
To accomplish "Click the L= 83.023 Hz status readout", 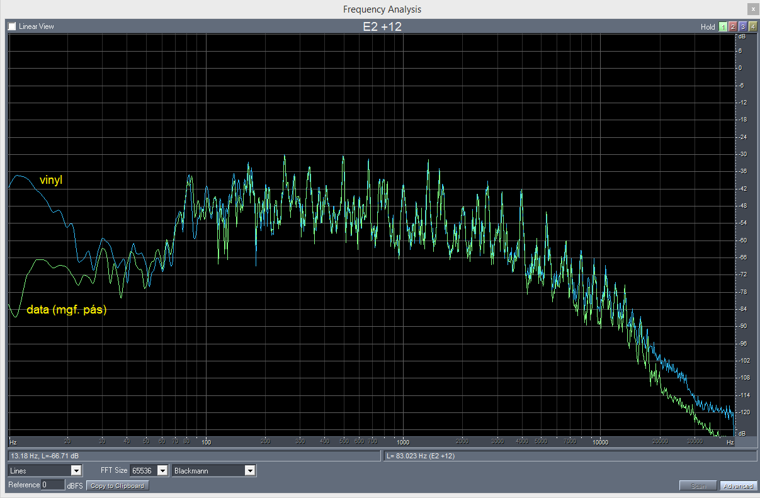I will coord(570,455).
